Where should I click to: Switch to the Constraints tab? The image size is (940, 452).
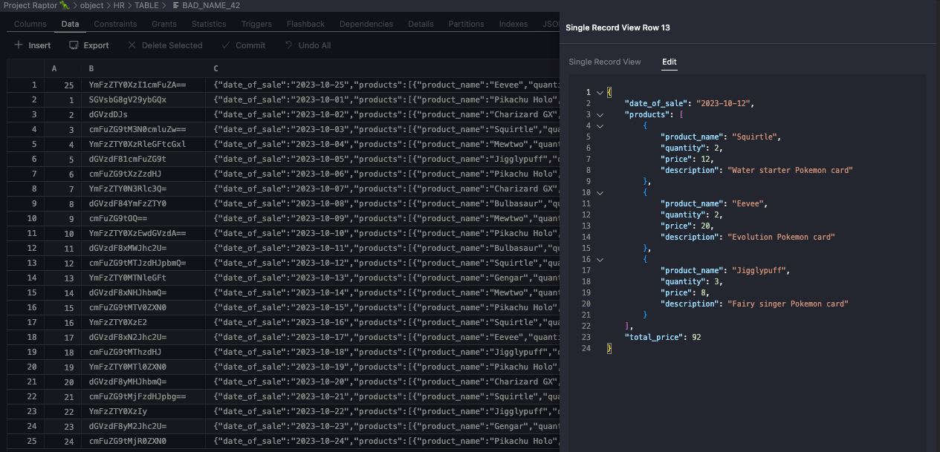click(115, 24)
